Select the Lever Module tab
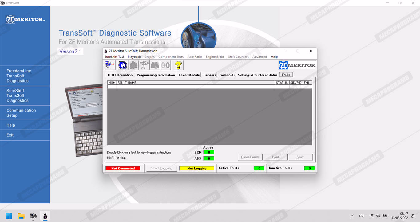Screen dimensions: 420x222 pyautogui.click(x=189, y=75)
